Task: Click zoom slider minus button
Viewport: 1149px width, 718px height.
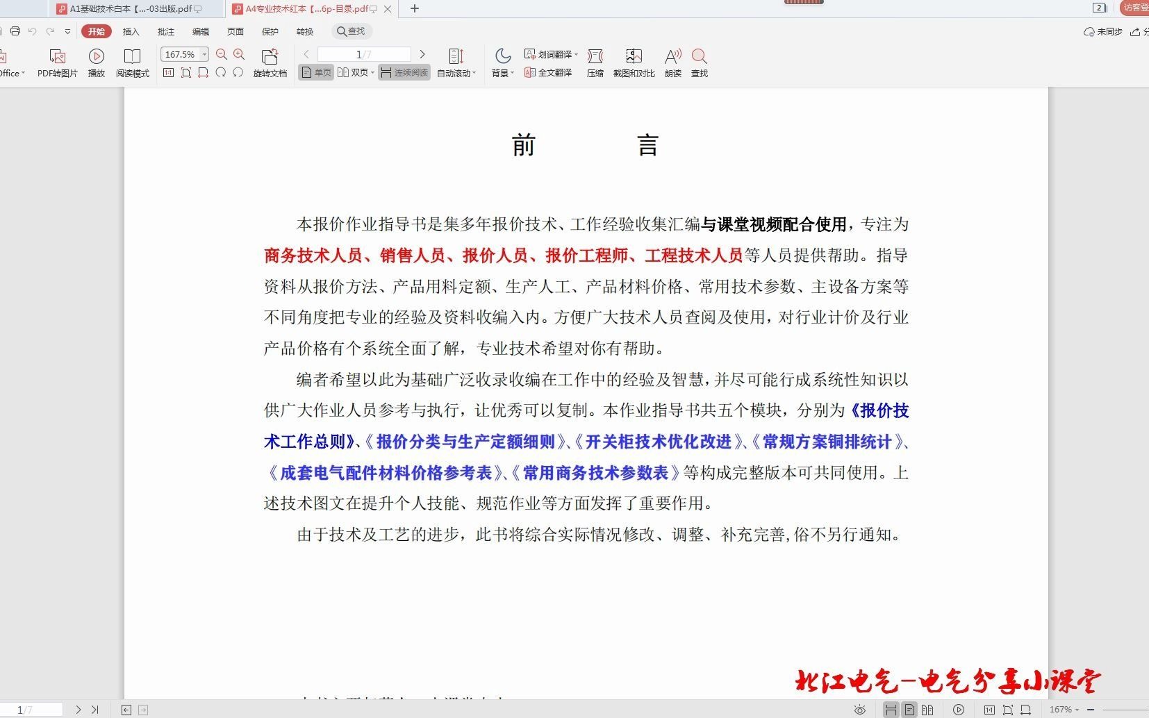Action: pos(1091,710)
